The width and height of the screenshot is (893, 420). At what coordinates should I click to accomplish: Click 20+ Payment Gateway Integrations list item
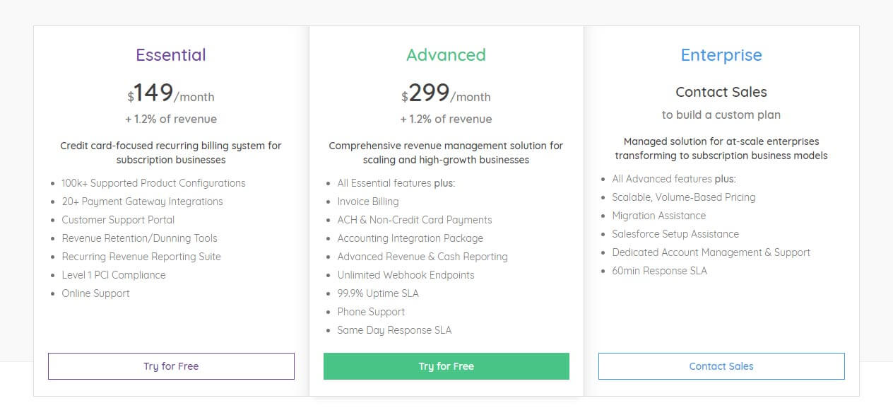click(142, 202)
